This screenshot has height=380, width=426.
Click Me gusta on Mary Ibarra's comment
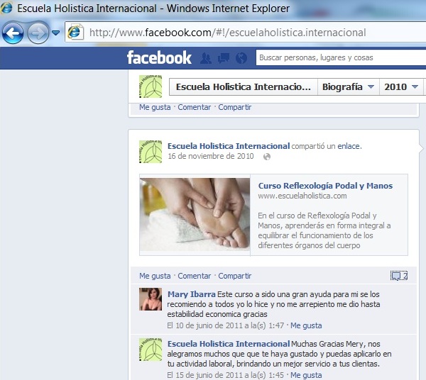coord(306,325)
